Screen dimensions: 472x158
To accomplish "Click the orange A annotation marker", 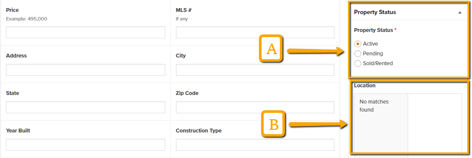I will pos(272,49).
